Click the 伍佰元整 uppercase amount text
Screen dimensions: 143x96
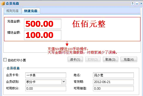(x=89, y=24)
